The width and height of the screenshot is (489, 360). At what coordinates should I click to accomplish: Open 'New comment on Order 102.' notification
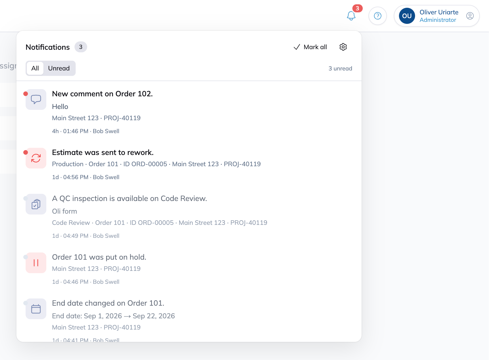[x=102, y=94]
